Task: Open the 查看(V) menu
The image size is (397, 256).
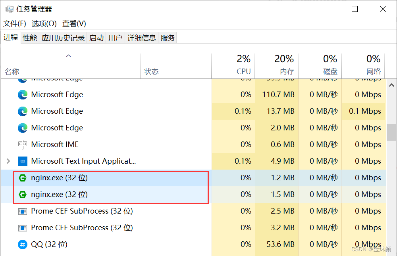Action: tap(74, 23)
